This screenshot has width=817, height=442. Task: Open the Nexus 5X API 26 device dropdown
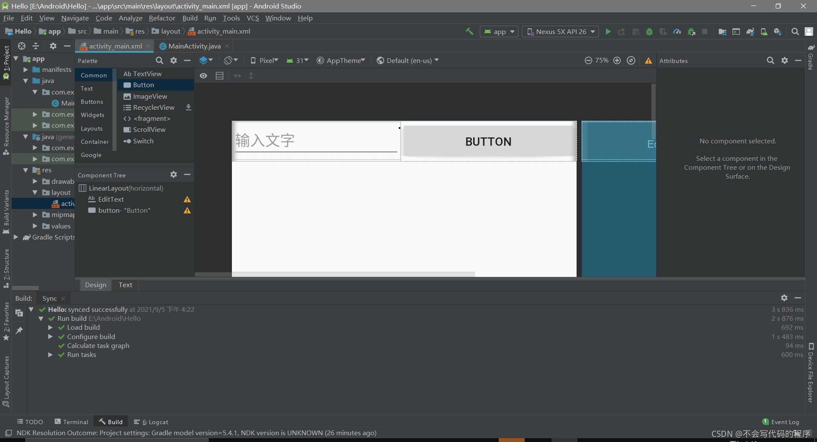pos(560,31)
